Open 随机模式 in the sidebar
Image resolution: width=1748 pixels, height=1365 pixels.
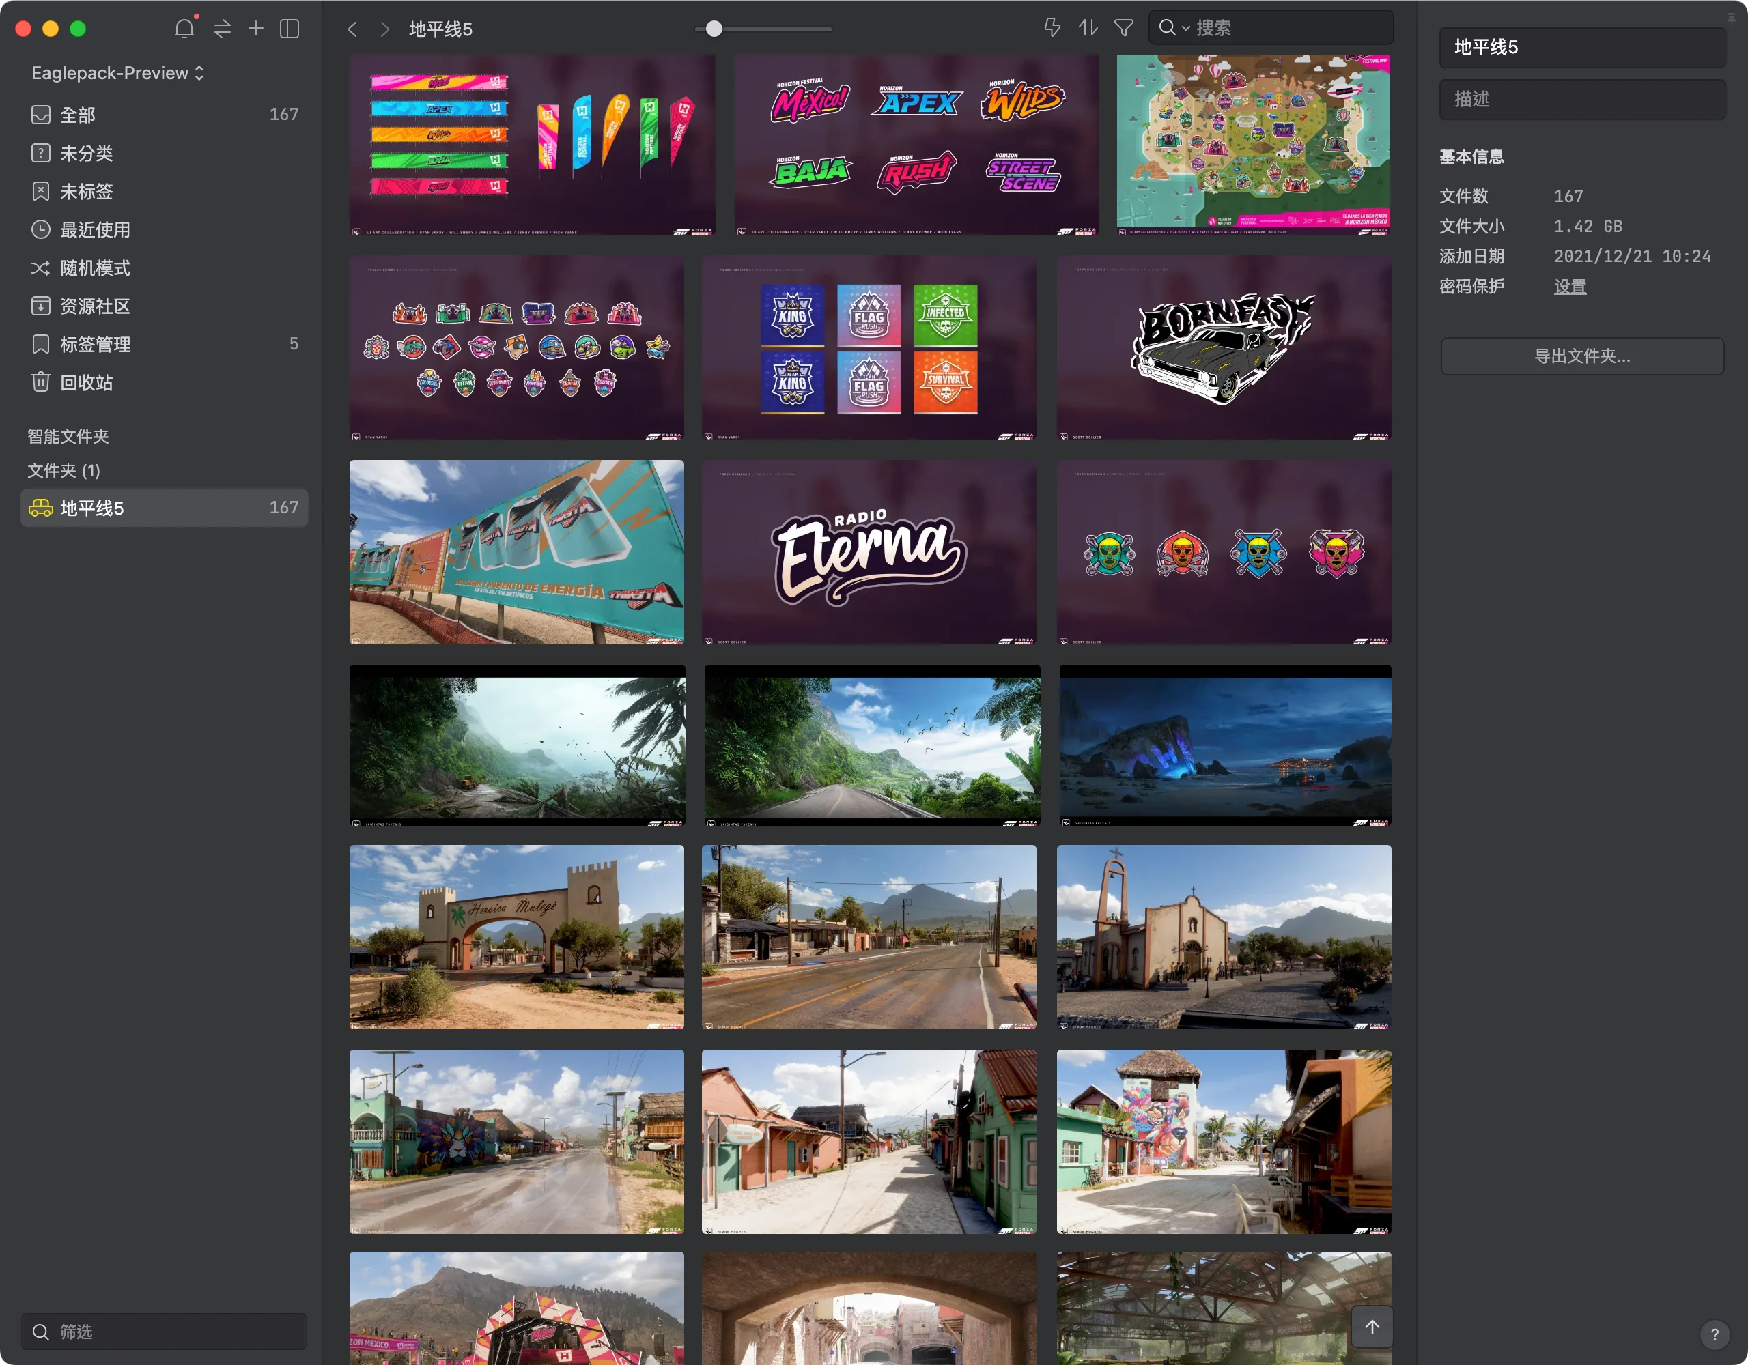point(164,268)
